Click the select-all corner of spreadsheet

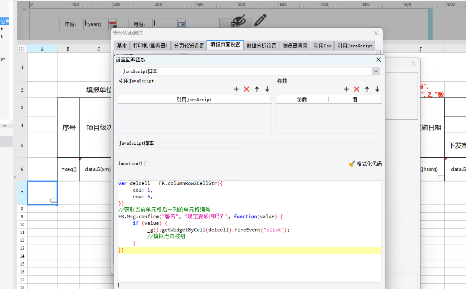tap(21, 49)
